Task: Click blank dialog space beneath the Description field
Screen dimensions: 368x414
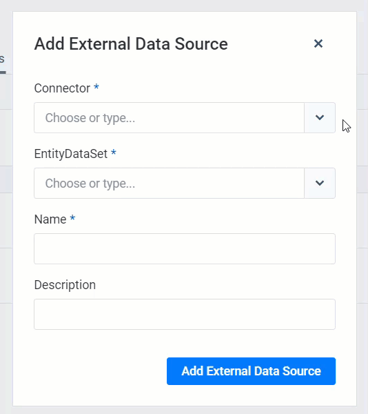Action: 185,343
